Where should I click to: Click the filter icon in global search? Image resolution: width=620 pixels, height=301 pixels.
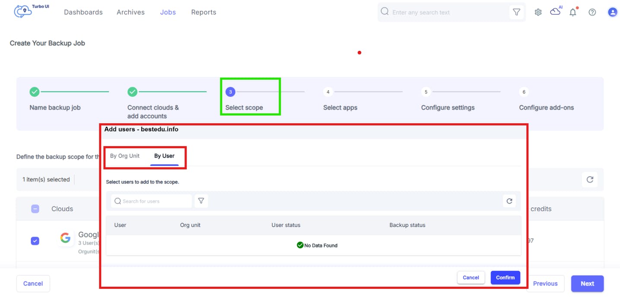(516, 13)
